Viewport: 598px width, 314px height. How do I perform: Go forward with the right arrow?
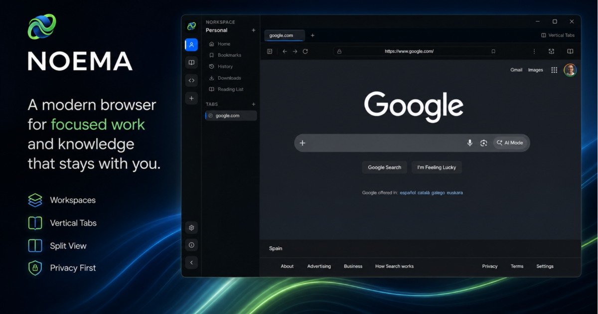coord(295,51)
